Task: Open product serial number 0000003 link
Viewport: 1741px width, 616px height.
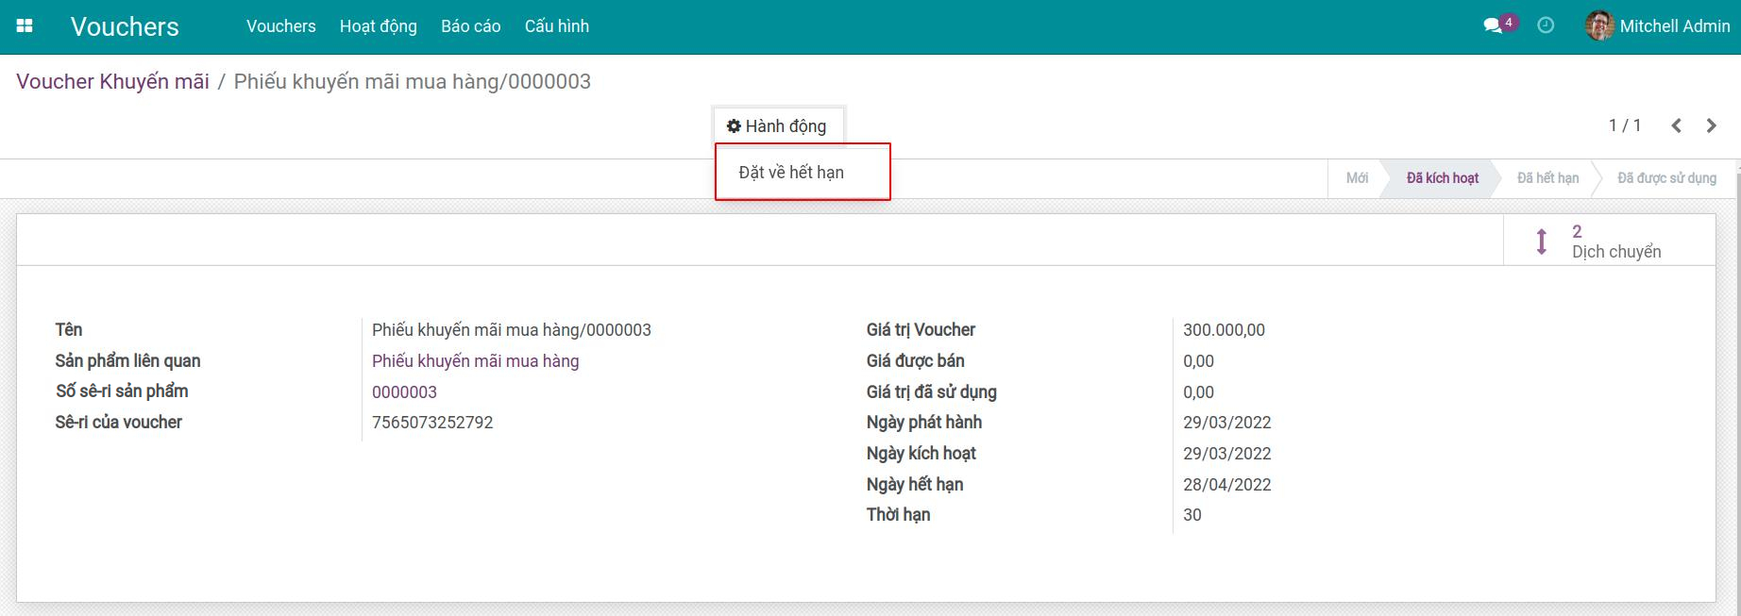Action: click(404, 392)
